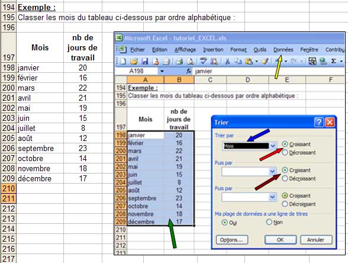The image size is (348, 263).
Task: Click the formula bar showing janvier
Action: (269, 71)
